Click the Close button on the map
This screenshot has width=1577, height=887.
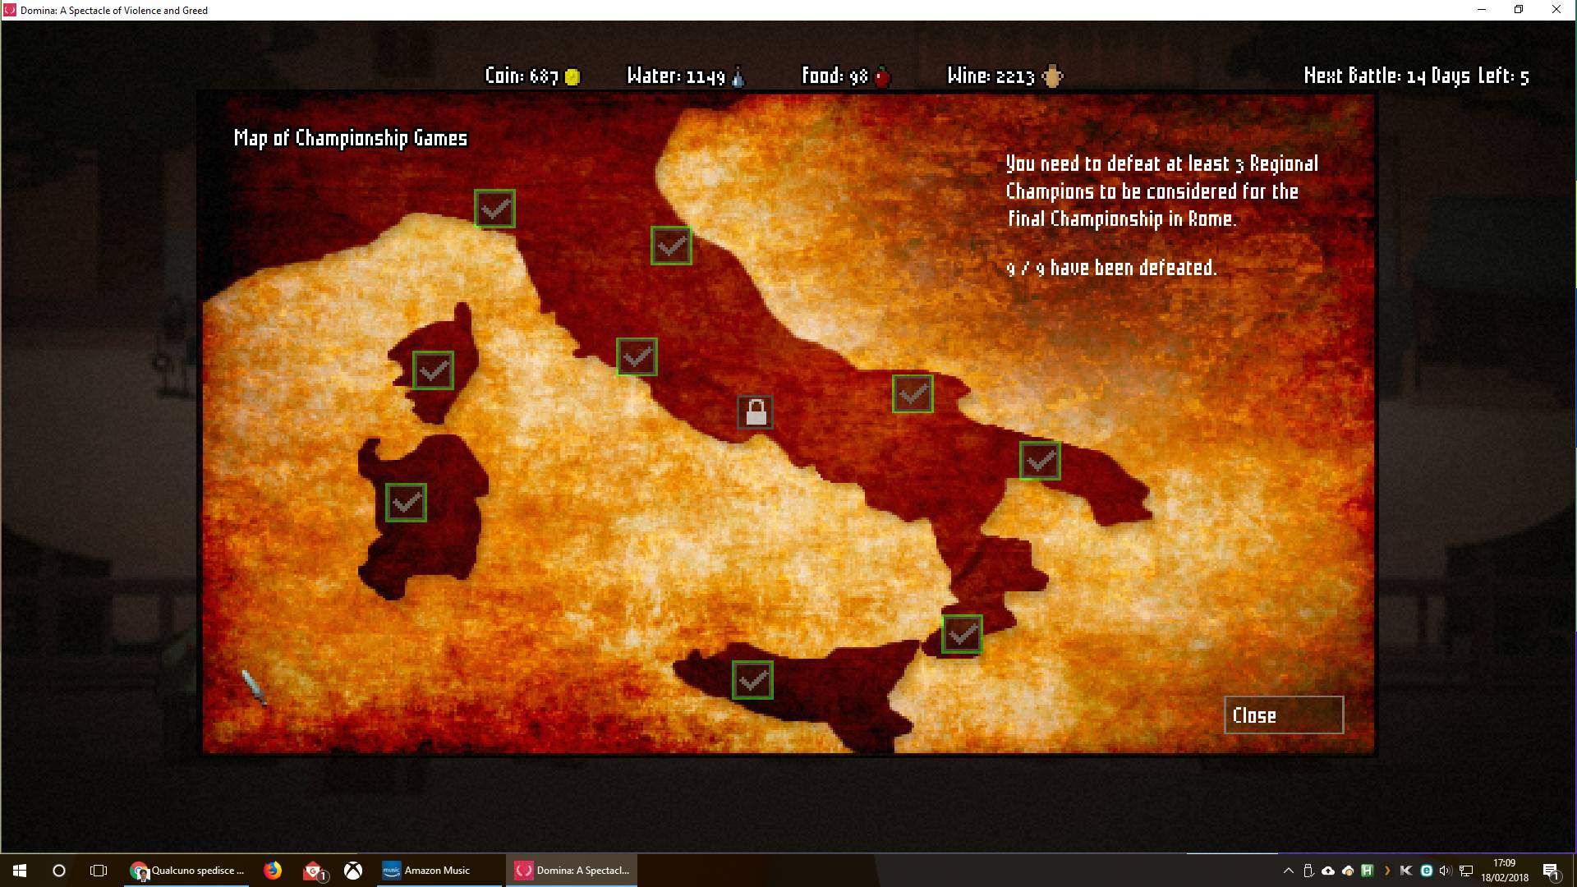[x=1283, y=715]
